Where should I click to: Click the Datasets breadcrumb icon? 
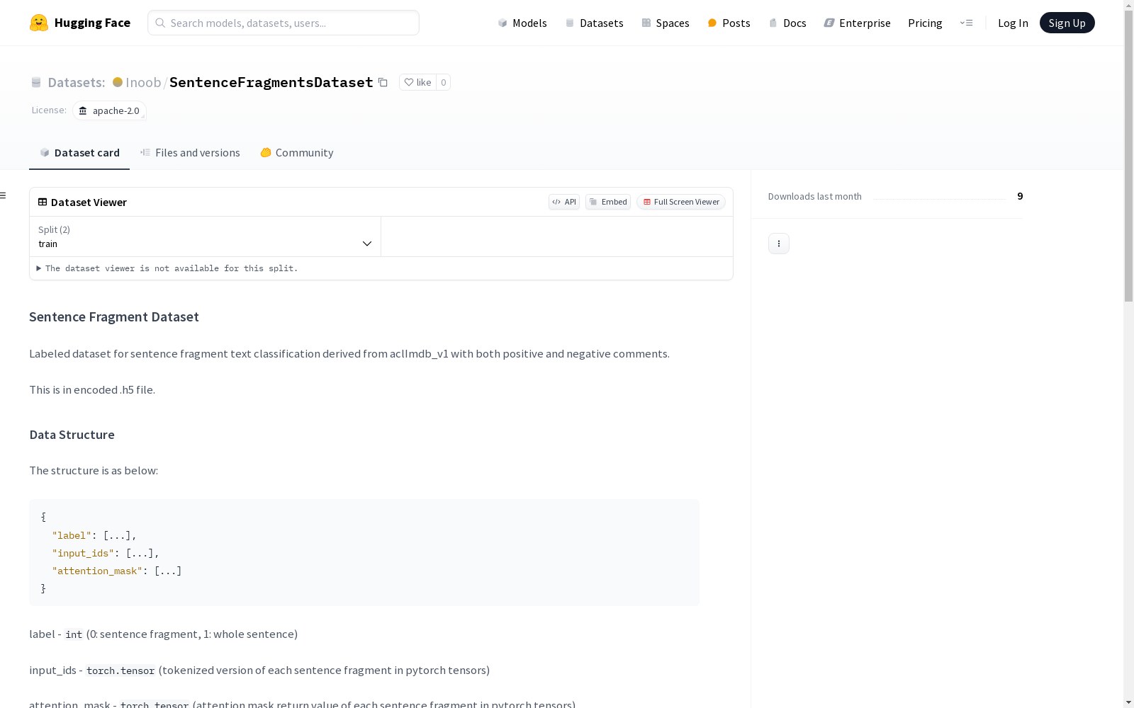tap(36, 82)
